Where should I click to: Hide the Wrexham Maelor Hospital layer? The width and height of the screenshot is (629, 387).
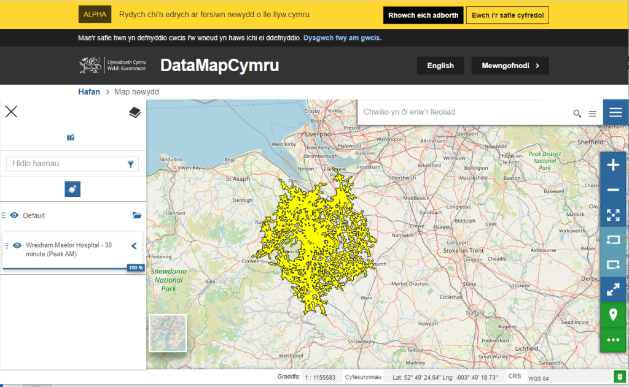[17, 245]
